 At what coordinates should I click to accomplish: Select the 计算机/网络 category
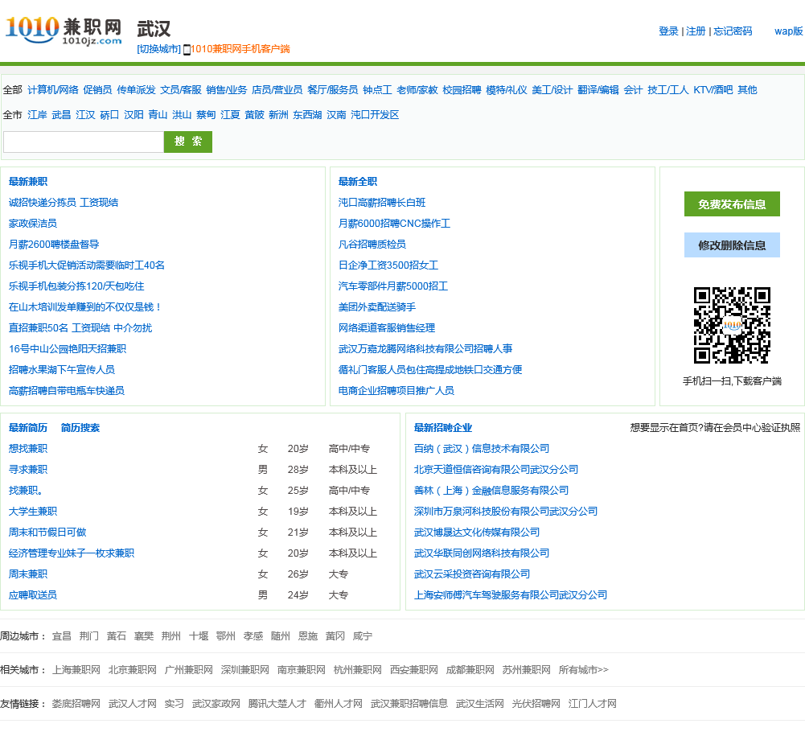(x=53, y=90)
